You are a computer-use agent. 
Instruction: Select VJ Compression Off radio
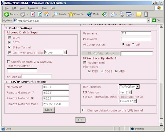133,44
